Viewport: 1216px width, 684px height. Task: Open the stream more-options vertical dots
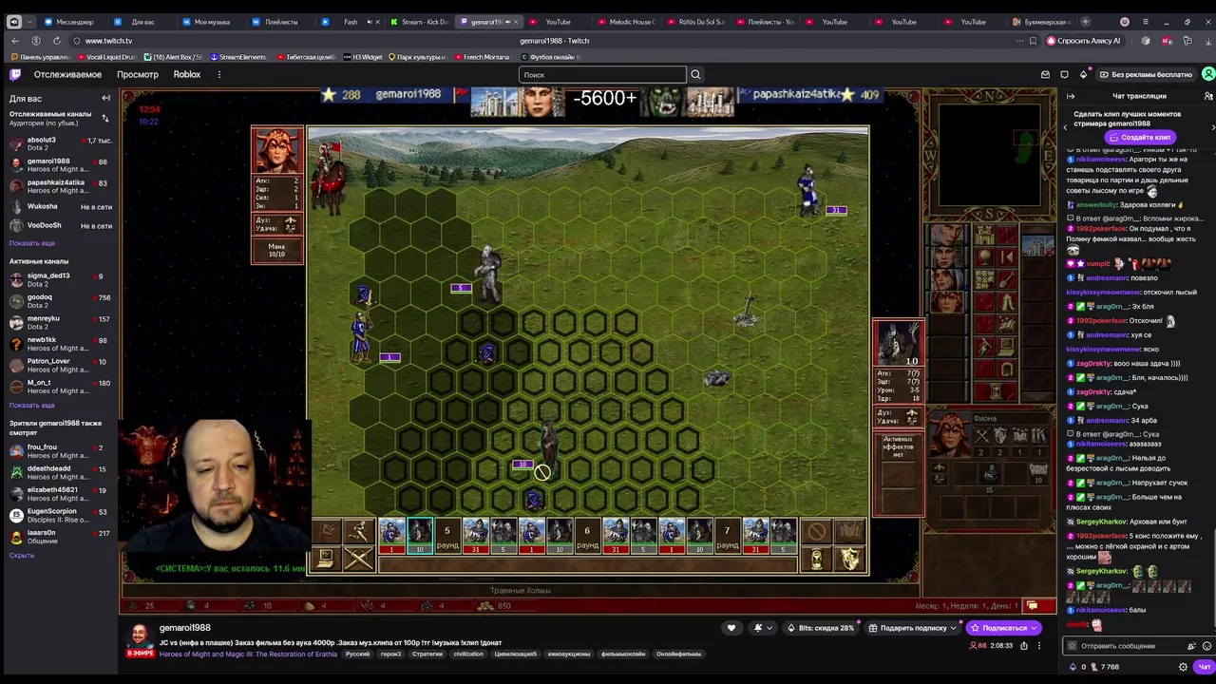pos(1039,645)
